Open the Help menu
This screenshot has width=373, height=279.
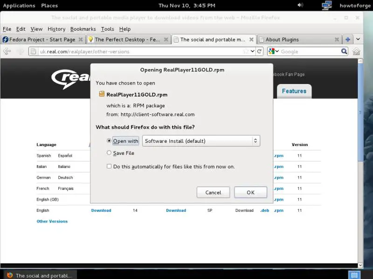pos(125,29)
